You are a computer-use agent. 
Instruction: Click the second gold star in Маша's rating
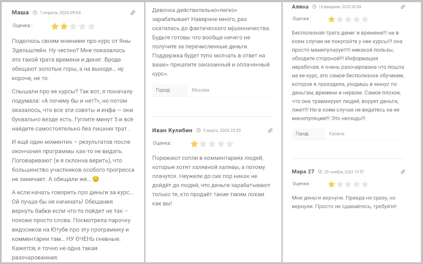coord(64,26)
